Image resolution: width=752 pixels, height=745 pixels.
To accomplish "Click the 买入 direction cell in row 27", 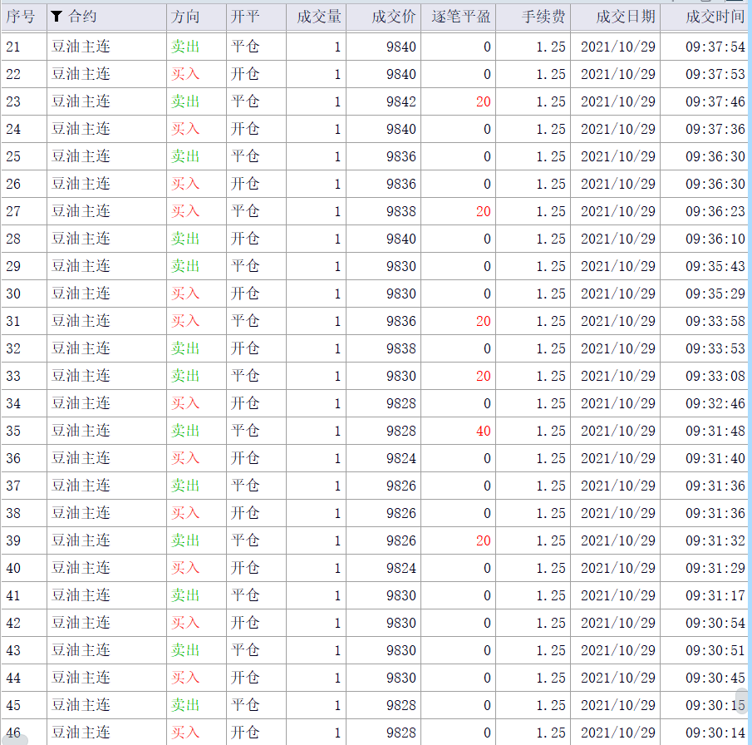I will (185, 211).
